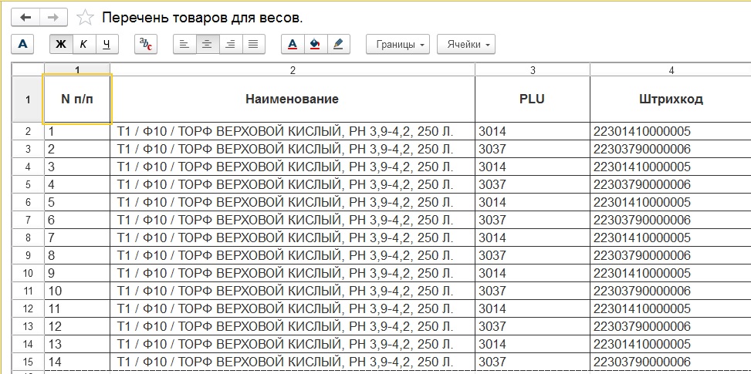The height and width of the screenshot is (374, 751).
Task: Toggle italic formatting (К)
Action: click(83, 45)
